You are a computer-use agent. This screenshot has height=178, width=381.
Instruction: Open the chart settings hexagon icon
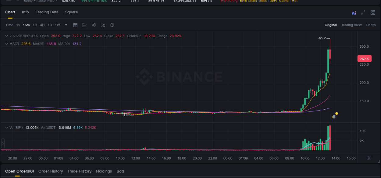[x=112, y=25]
